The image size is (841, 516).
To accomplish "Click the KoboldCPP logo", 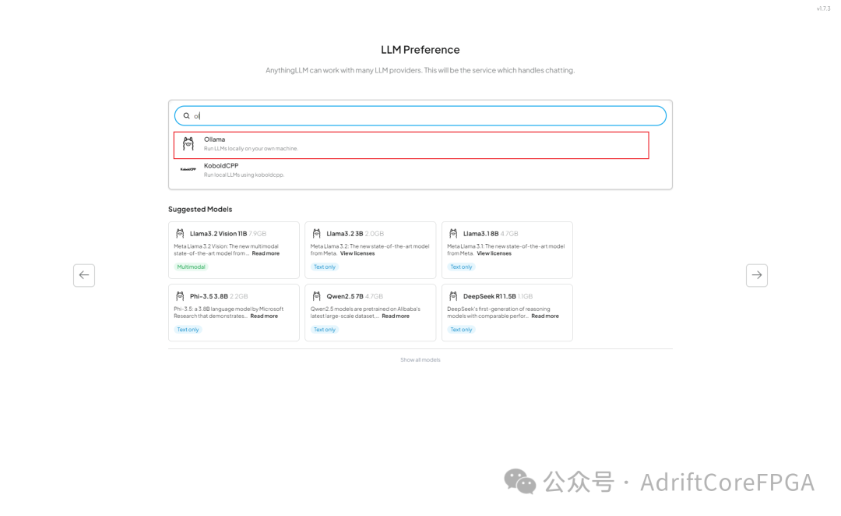I will (188, 169).
